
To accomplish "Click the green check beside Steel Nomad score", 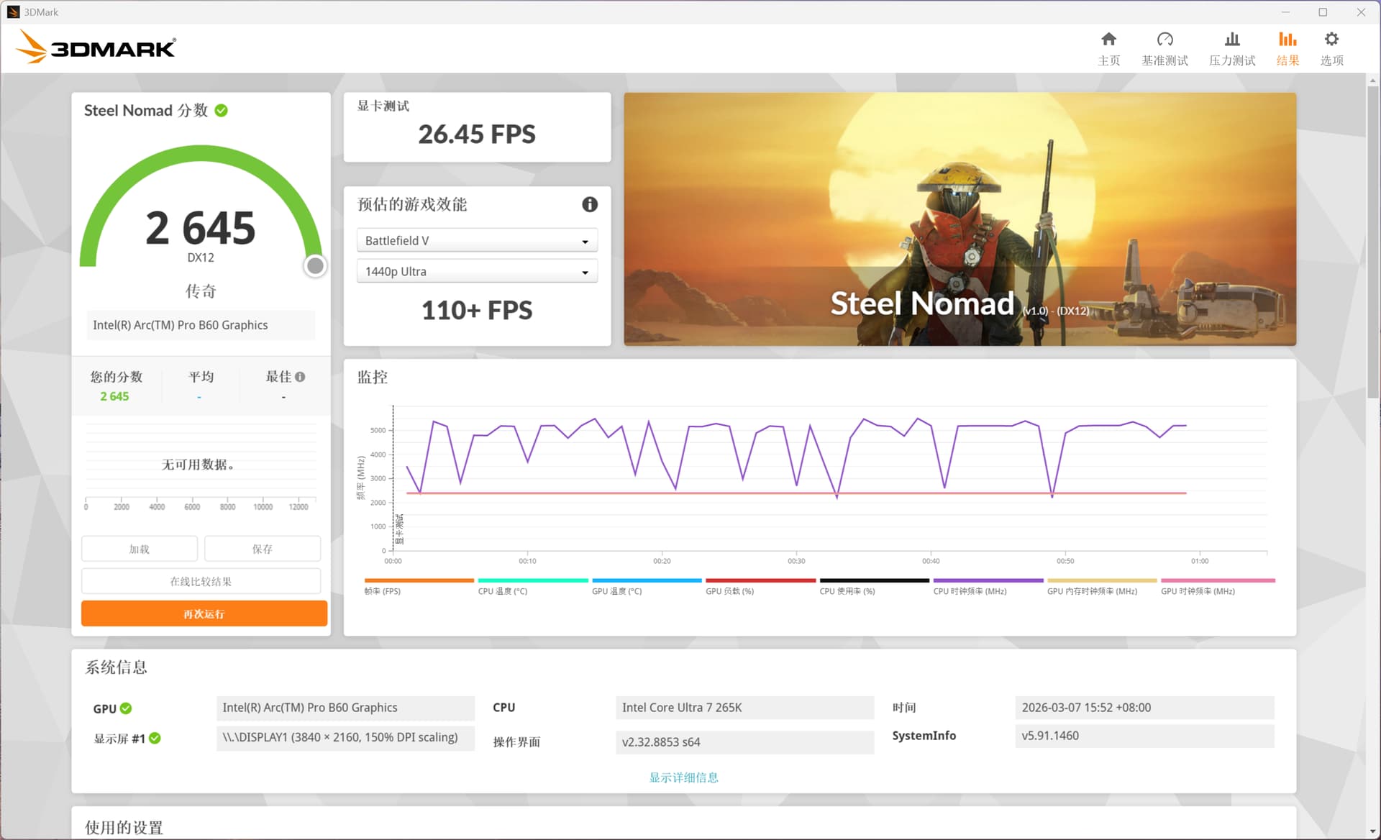I will click(222, 111).
